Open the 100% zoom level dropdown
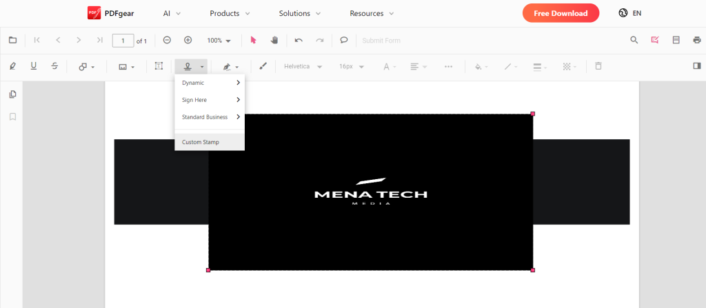706x308 pixels. point(219,41)
